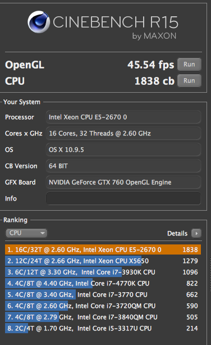211x345 pixels.
Task: Click the GFX Board field
Action: pyautogui.click(x=123, y=182)
